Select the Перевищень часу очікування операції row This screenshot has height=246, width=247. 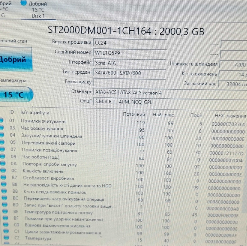[x=121, y=200]
